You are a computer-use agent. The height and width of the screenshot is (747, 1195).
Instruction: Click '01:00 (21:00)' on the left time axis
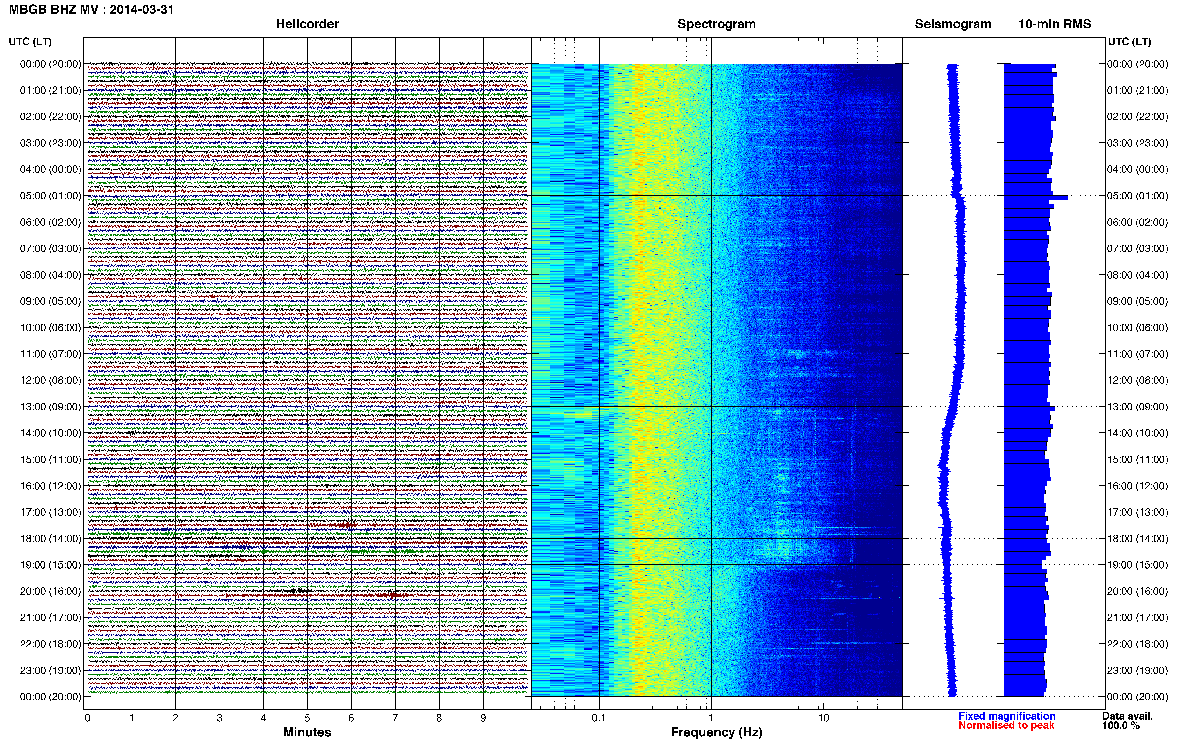(x=50, y=91)
